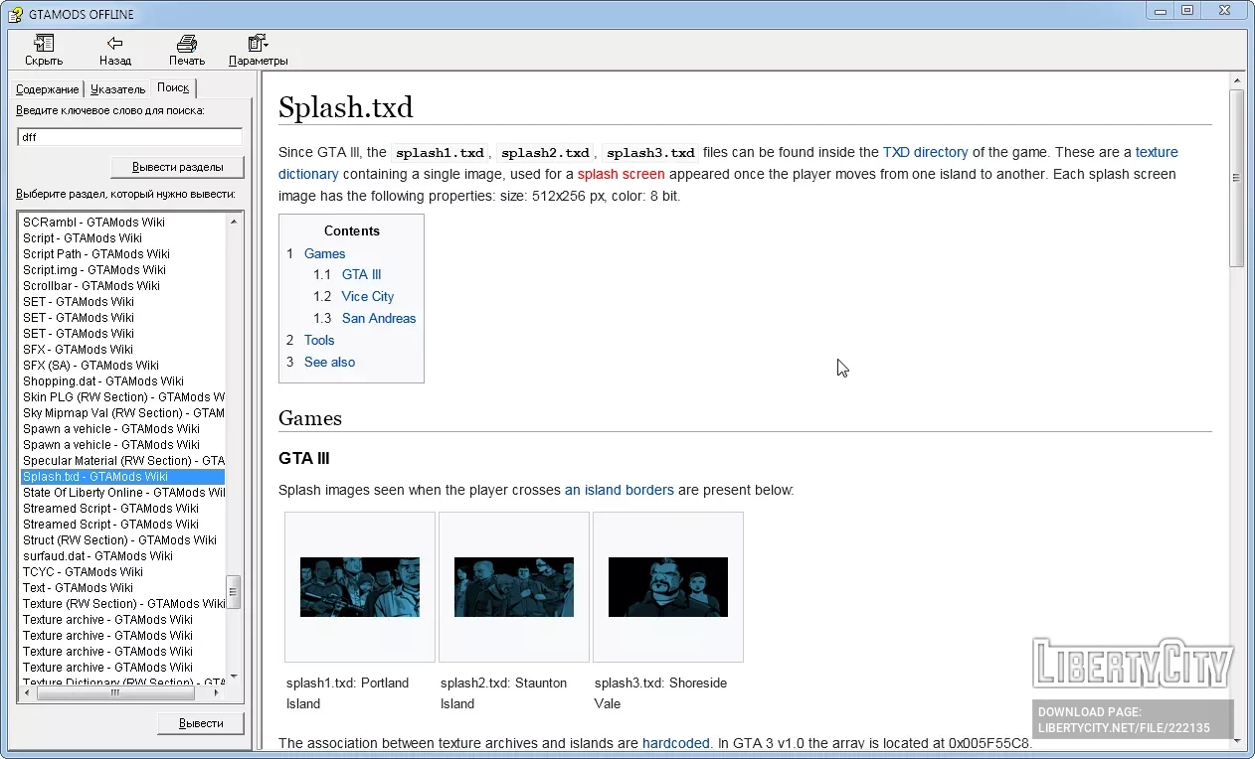The image size is (1255, 759).
Task: Follow the hardcoded link
Action: [x=676, y=743]
